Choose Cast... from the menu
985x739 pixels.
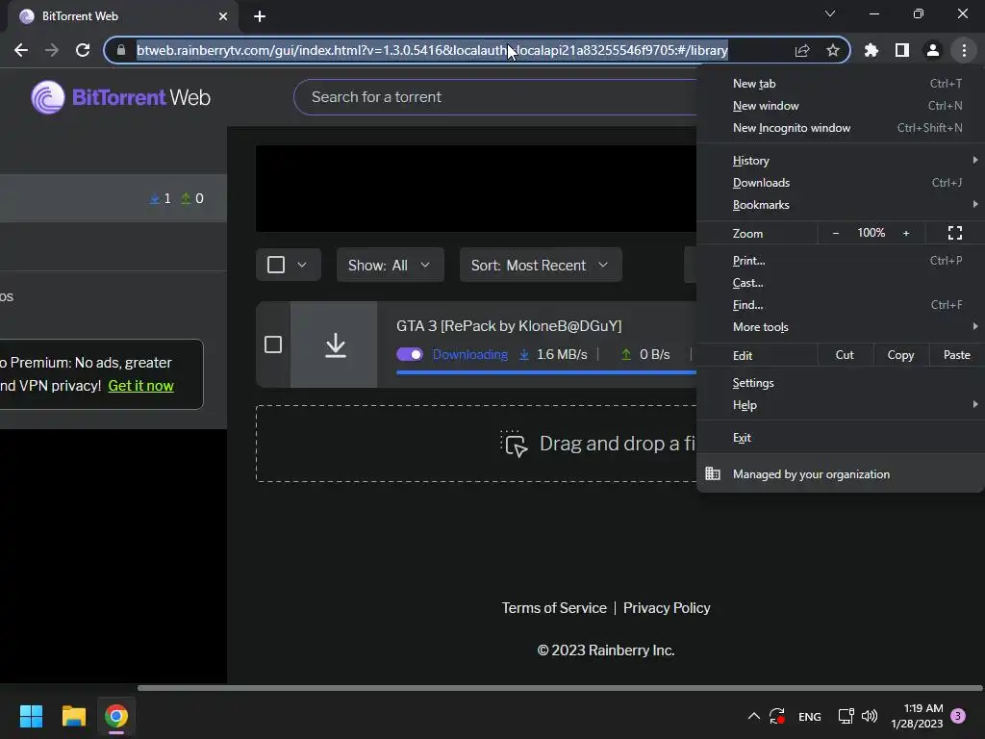tap(841, 283)
